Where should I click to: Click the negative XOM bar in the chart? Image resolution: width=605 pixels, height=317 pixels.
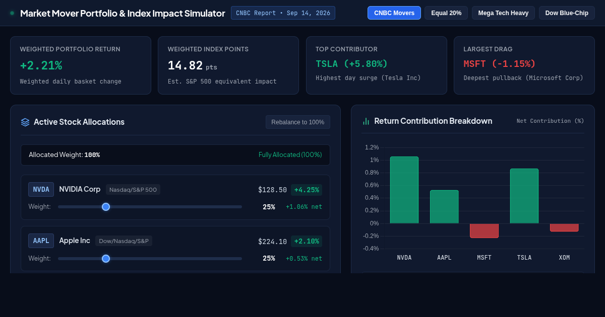point(564,227)
